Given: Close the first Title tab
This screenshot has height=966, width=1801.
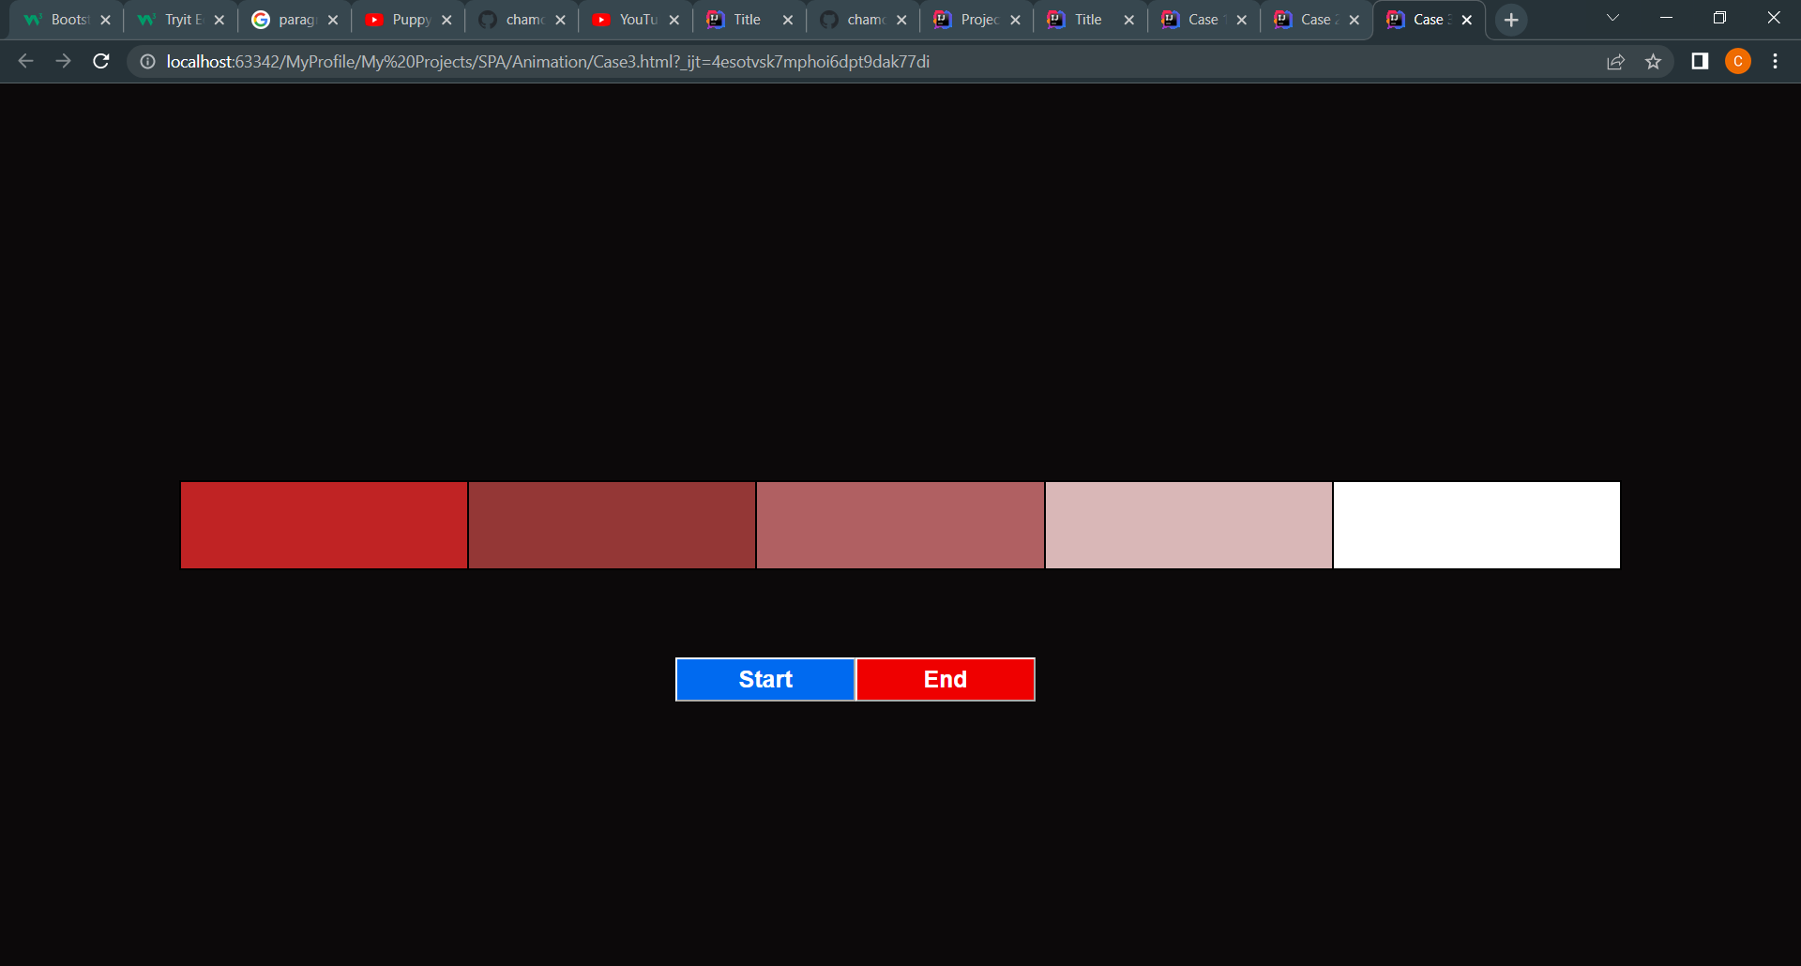Looking at the screenshot, I should point(788,20).
